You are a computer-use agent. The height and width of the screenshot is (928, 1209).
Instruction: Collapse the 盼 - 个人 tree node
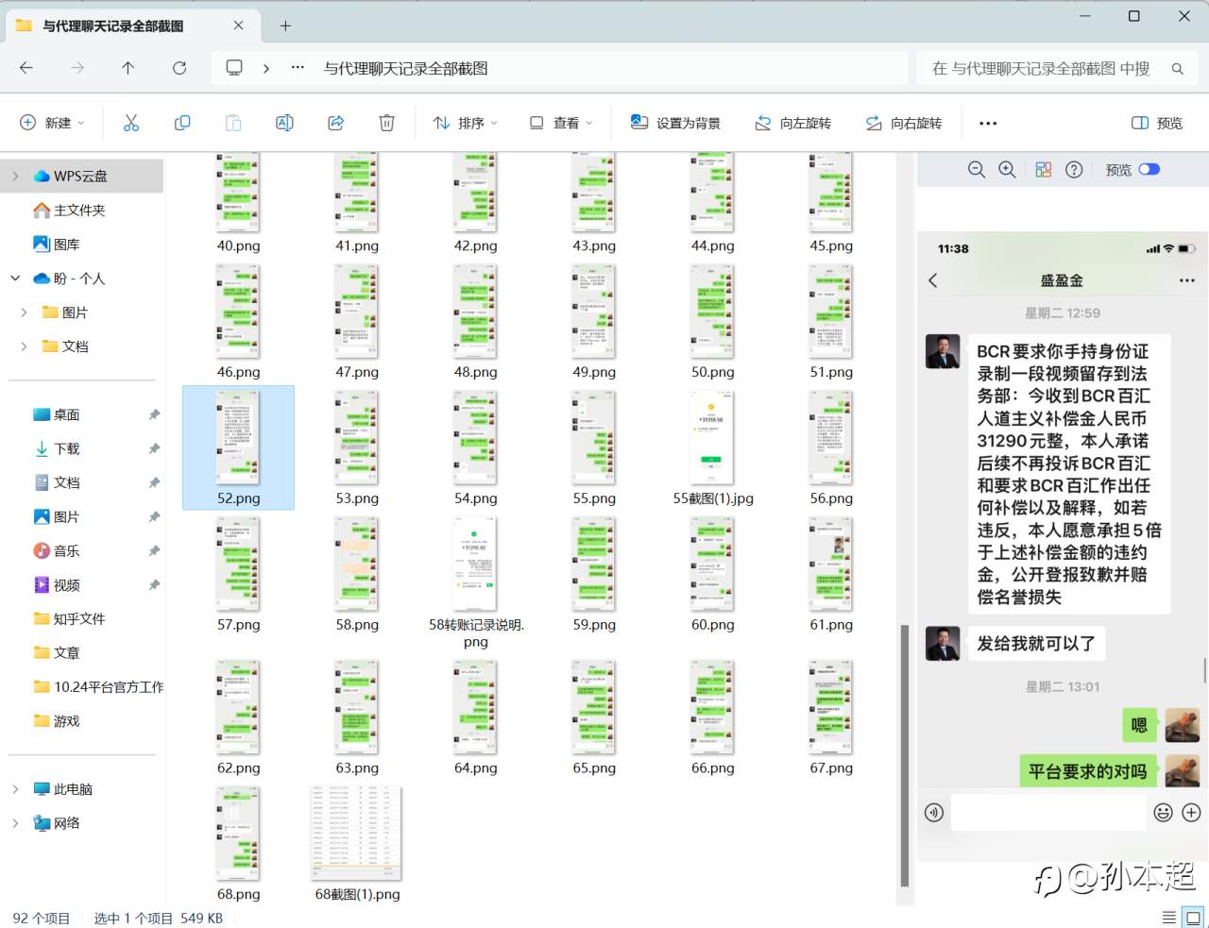15,278
